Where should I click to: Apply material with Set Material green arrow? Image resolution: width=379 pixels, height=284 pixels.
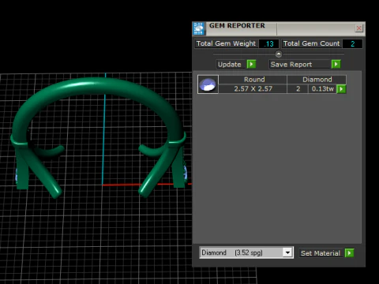[x=350, y=253]
